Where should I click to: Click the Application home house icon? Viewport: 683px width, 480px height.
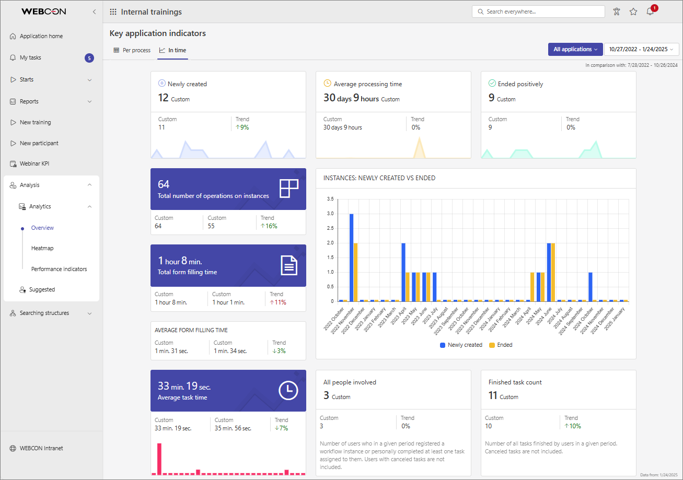tap(13, 36)
